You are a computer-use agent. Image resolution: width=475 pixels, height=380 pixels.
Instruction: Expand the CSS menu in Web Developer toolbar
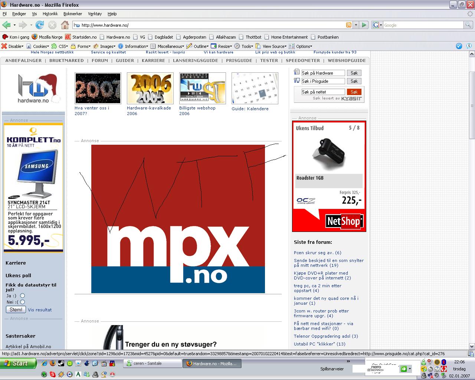coord(60,46)
